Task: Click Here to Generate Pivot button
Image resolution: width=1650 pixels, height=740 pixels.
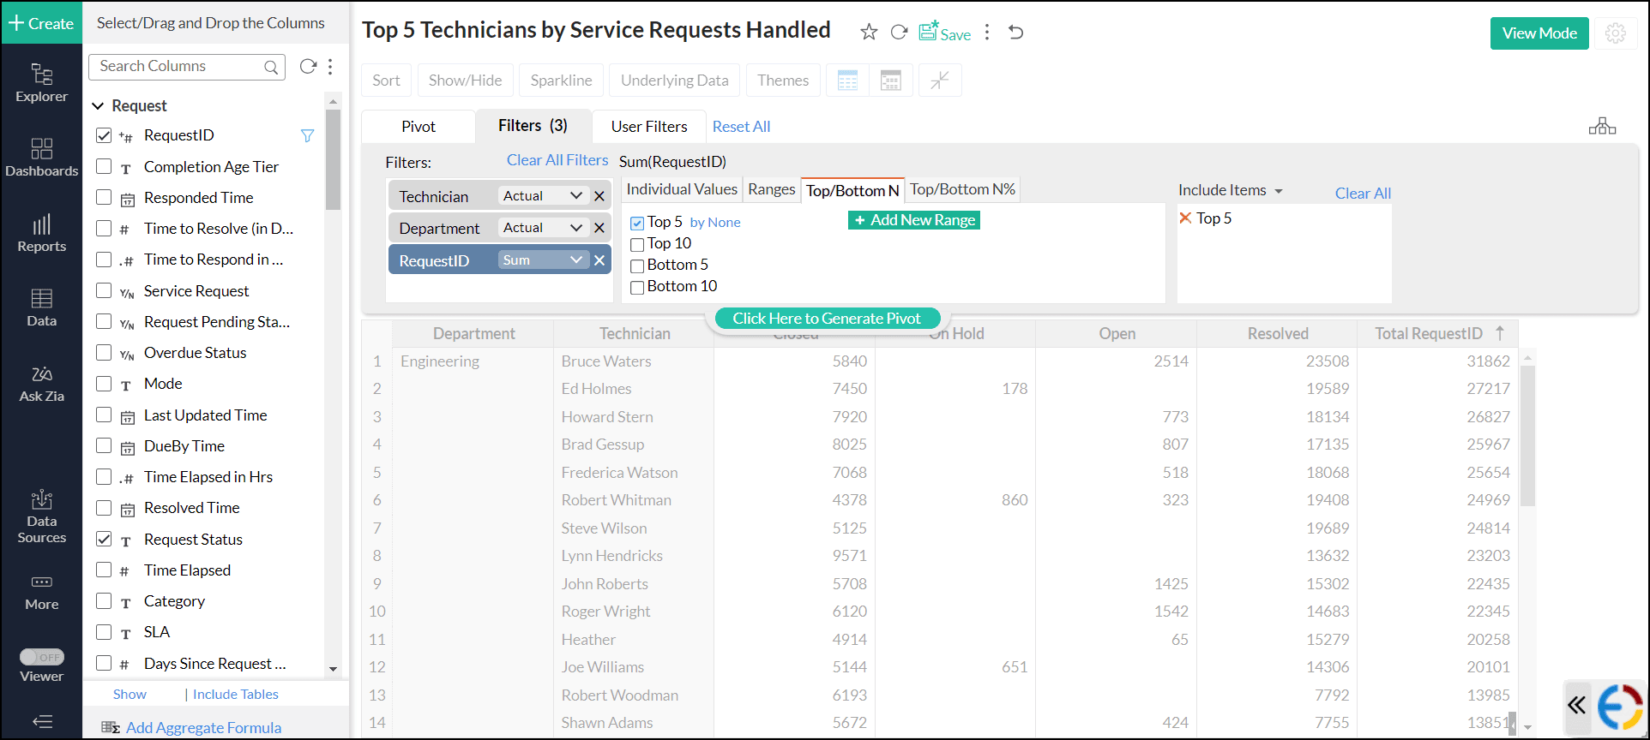Action: [x=826, y=319]
